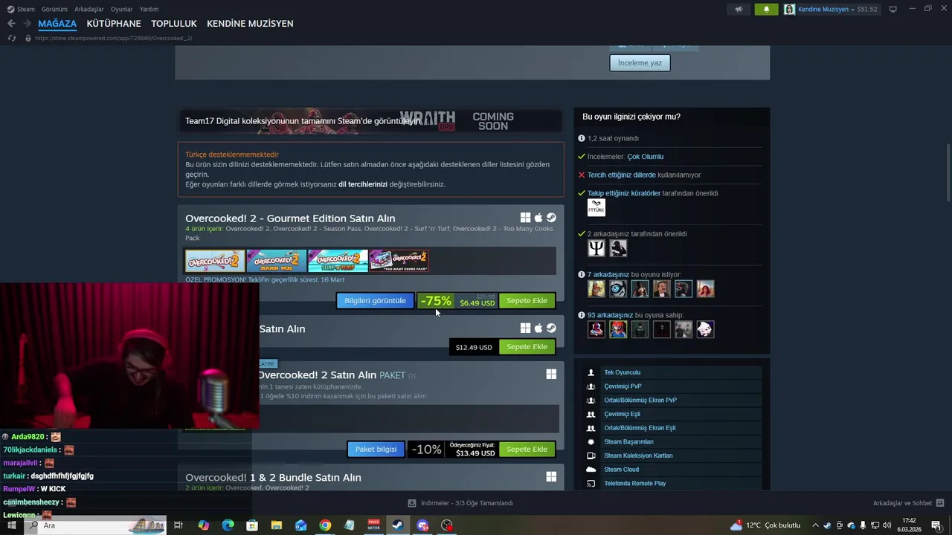The height and width of the screenshot is (535, 952).
Task: Open the Görünüm menu
Action: point(54,10)
